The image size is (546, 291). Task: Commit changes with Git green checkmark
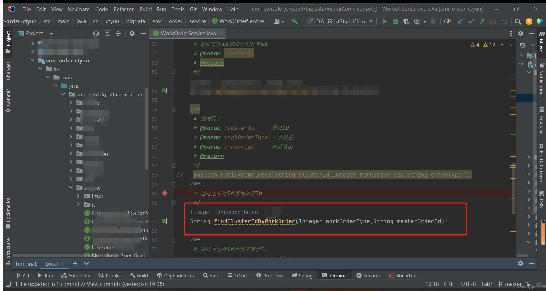point(471,21)
